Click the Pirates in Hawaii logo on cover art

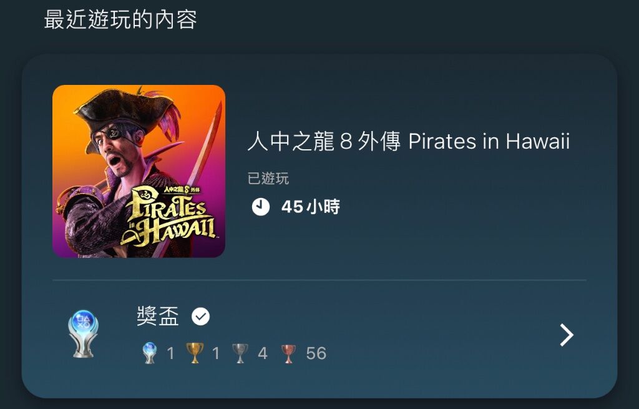168,215
